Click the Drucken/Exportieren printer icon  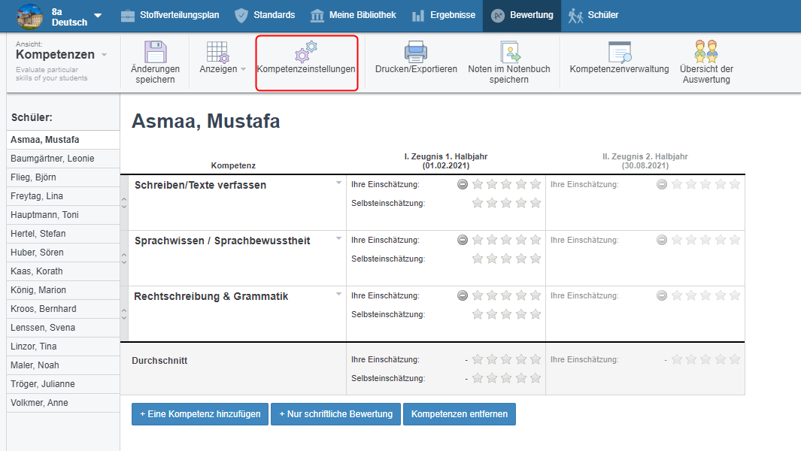coord(416,51)
